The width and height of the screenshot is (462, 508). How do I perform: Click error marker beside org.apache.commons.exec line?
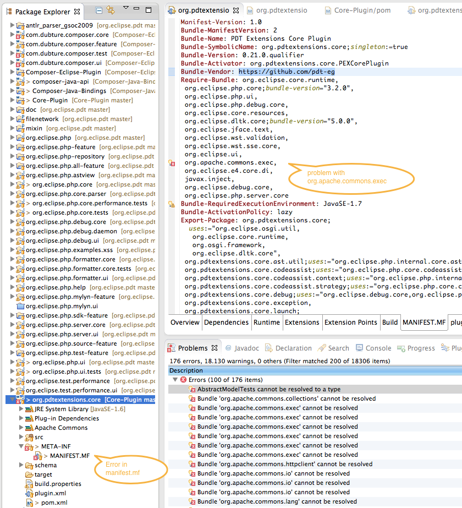172,163
